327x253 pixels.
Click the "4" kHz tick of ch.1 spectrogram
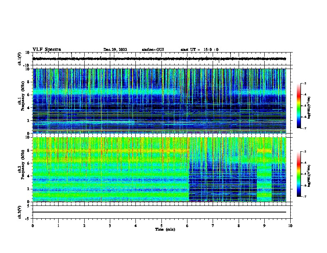click(28, 108)
